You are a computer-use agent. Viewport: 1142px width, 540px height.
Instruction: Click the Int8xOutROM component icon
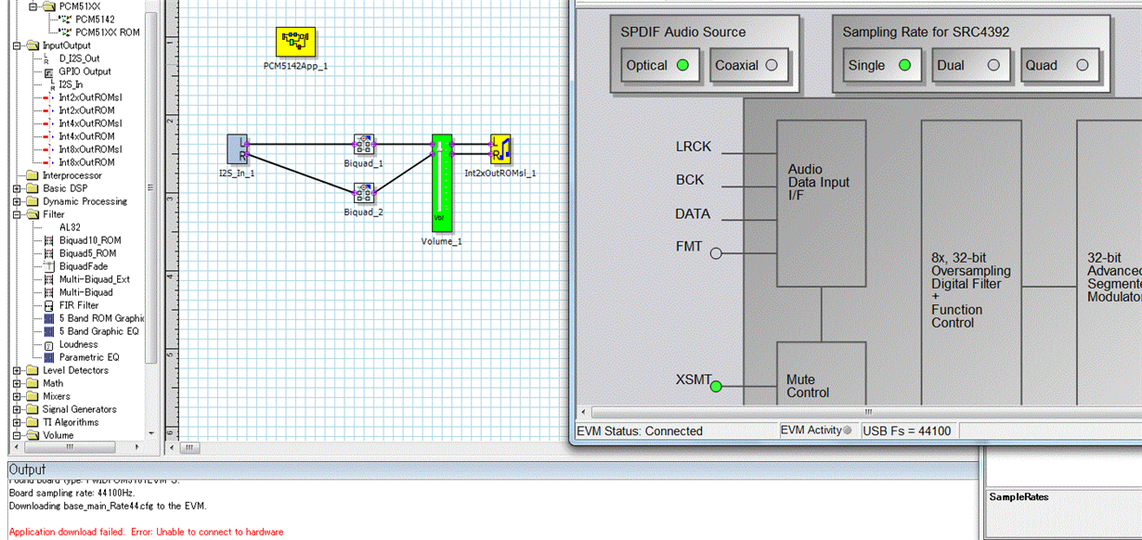(x=49, y=161)
